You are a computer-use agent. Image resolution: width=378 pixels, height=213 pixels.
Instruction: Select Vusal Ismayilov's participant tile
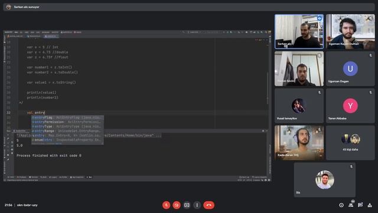[x=299, y=106]
